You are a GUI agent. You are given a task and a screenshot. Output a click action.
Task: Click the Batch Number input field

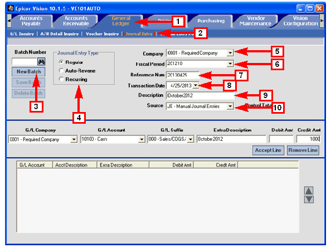pos(25,62)
